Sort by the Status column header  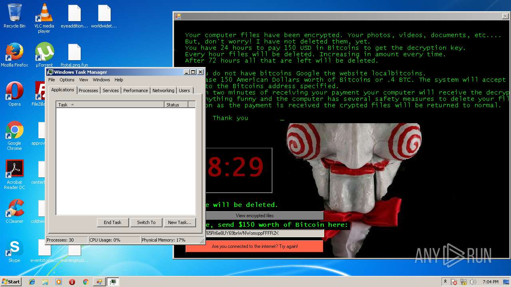(x=176, y=105)
